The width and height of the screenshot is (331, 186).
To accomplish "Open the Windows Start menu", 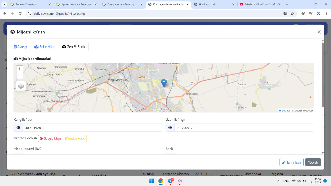I will pos(151,181).
